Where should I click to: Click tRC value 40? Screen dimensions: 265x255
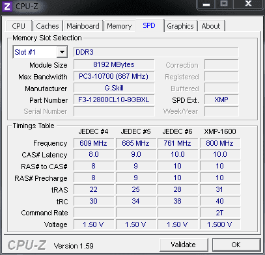tap(220, 201)
